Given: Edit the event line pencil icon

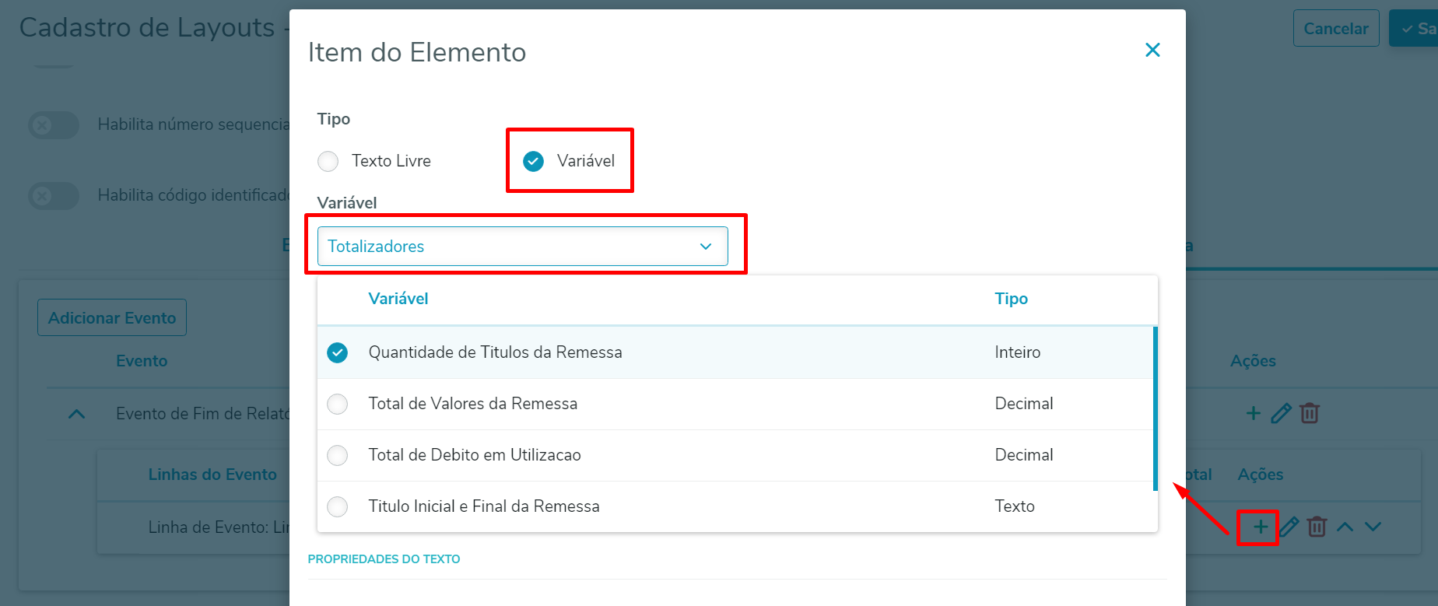Looking at the screenshot, I should coord(1289,527).
